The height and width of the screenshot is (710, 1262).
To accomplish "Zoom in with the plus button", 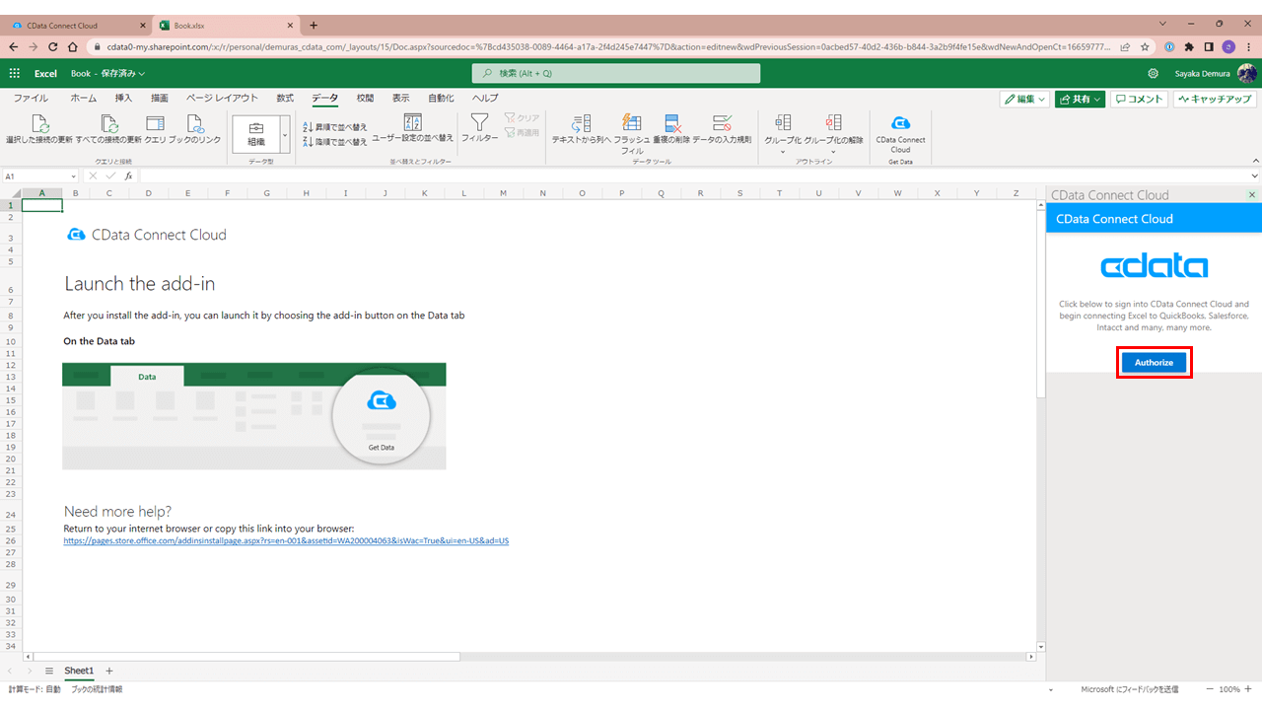I will (x=1248, y=689).
